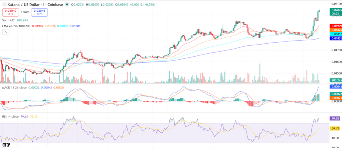
Task: Select the EMA 20/50/100/200 legend title
Action: (x=16, y=26)
